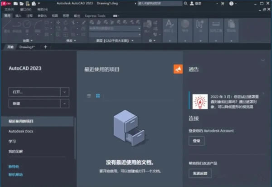Click the left sidebar vertical scrollbar
This screenshot has height=187, width=272.
(75, 138)
